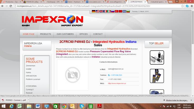
Task: Select the Bulgarian flag language
Action: pyautogui.click(x=128, y=11)
